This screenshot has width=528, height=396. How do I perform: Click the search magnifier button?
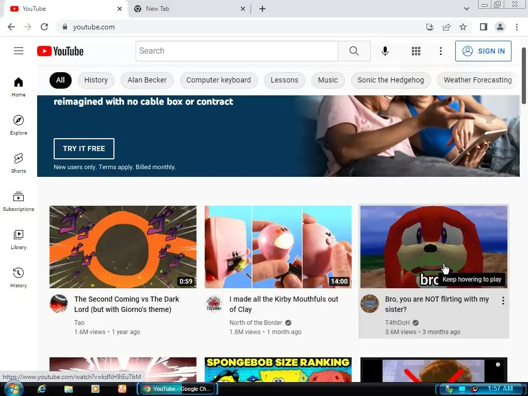point(354,51)
